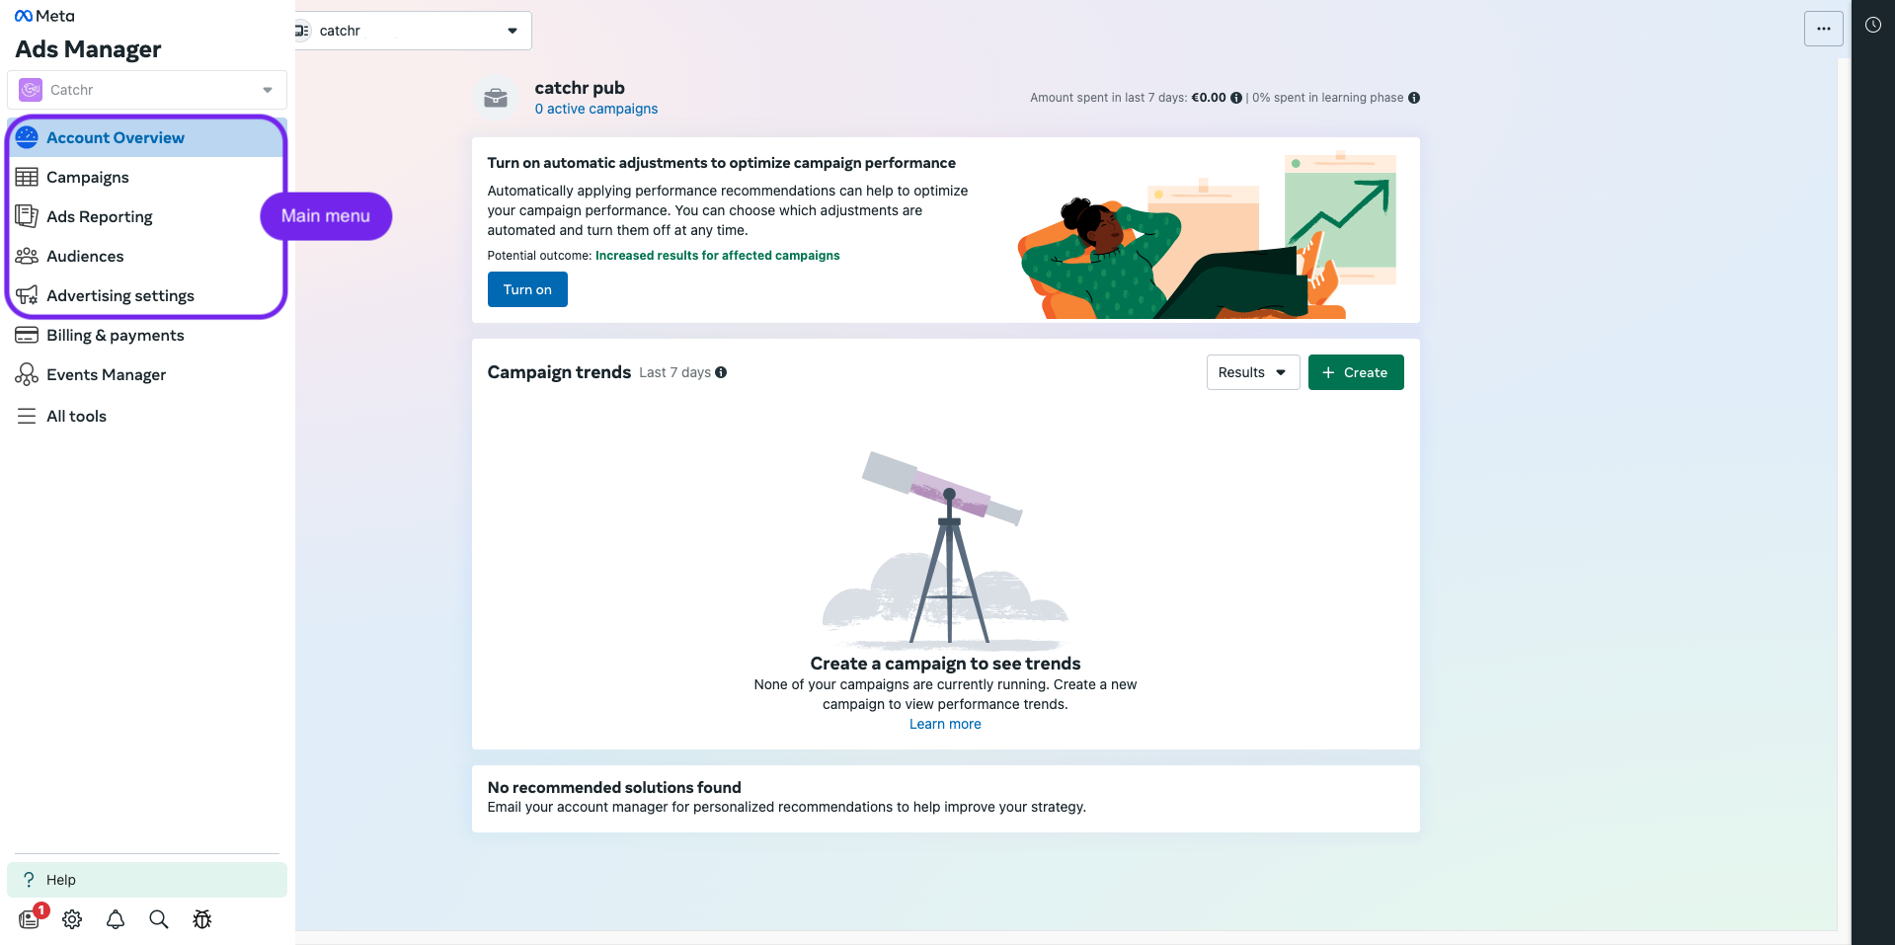Open the settings gear icon in sidebar footer

pos(72,919)
